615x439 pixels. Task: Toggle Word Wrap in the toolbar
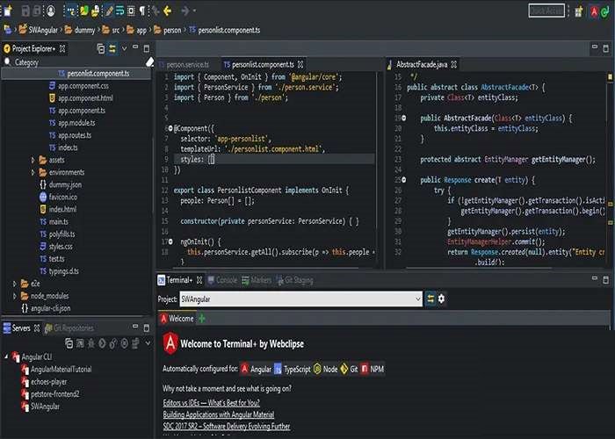point(120,11)
